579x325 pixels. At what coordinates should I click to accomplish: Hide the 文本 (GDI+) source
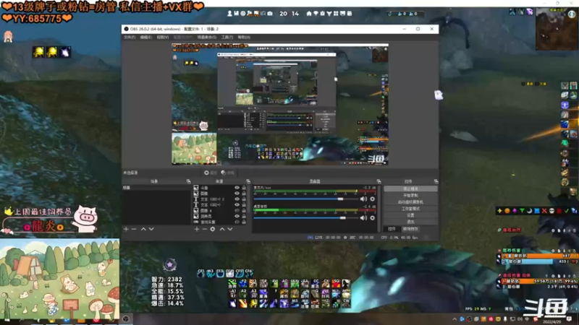pos(237,204)
